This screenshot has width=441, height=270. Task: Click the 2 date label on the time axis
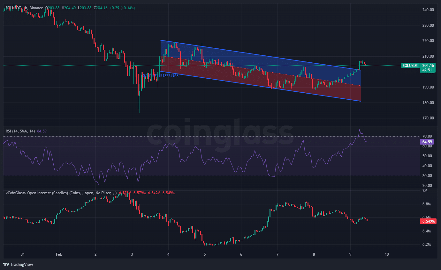pos(95,255)
